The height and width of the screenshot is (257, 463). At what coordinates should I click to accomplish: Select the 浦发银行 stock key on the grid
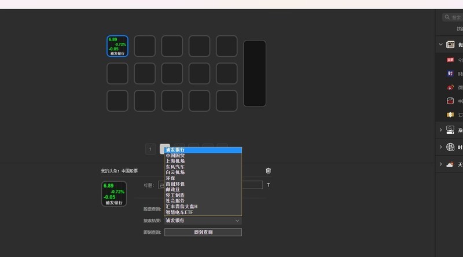tap(117, 46)
